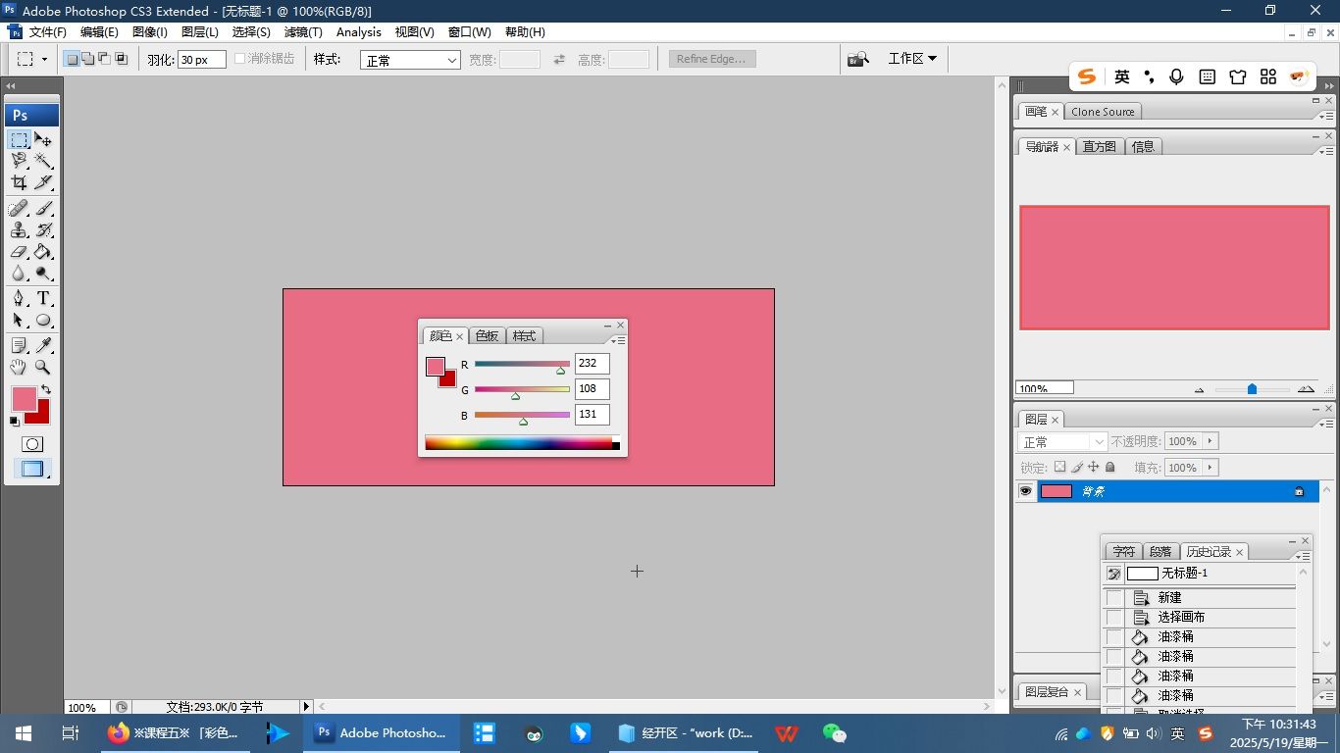Viewport: 1340px width, 753px height.
Task: Toggle lock all in Layers panel
Action: coord(1110,468)
